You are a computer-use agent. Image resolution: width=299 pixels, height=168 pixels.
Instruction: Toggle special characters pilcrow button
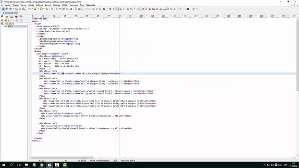[114, 9]
